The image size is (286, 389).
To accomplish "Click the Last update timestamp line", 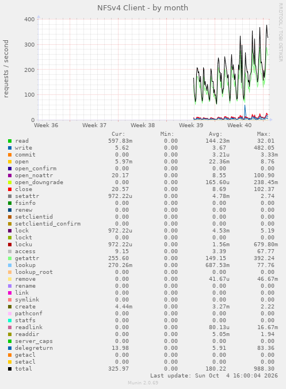I will pyautogui.click(x=214, y=376).
